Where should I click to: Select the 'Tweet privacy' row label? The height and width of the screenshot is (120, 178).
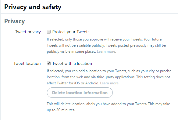pos(28,32)
